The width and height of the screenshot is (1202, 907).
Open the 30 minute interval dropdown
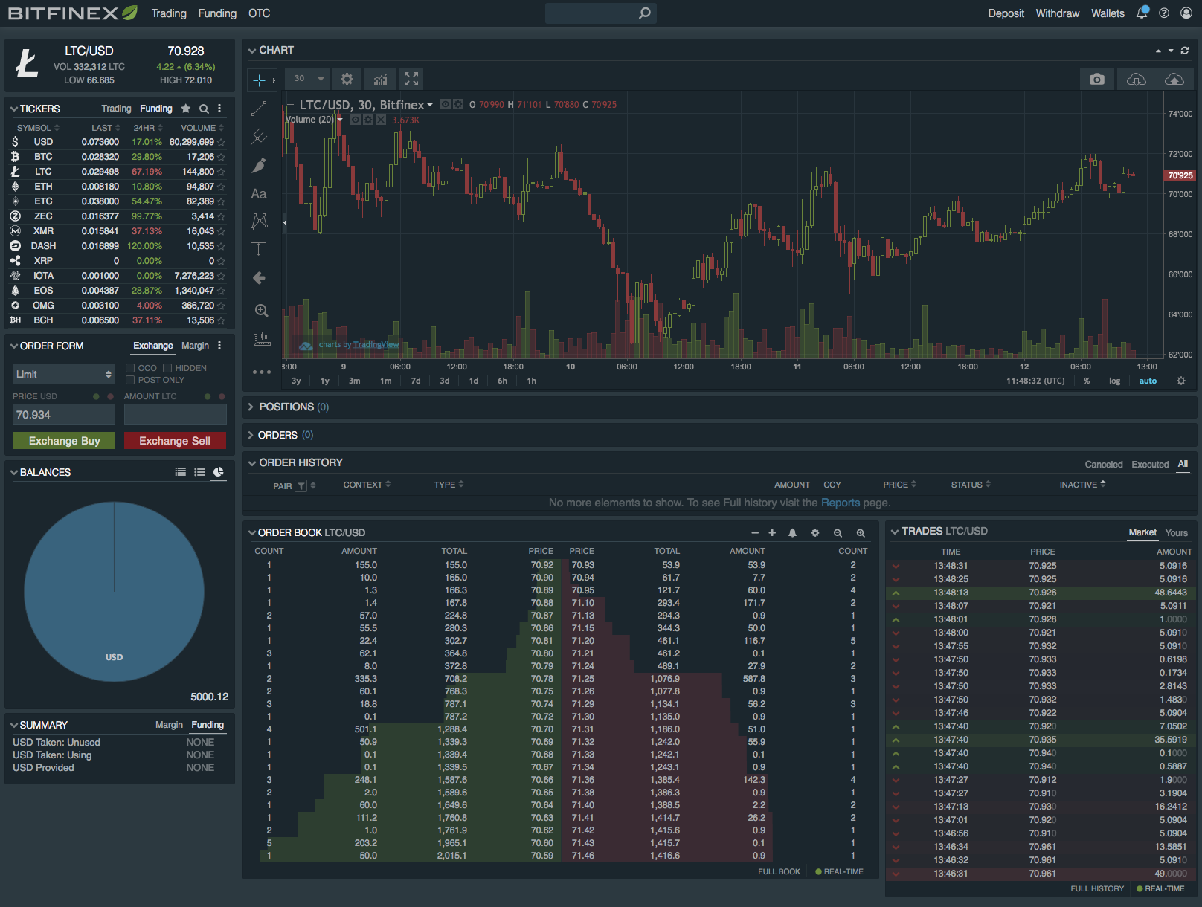308,79
